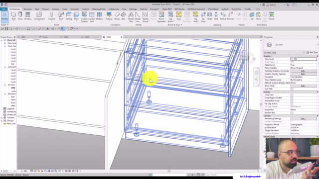Viewport: 319px width, 179px height.
Task: Choose the Dormer opening tool
Action: [x=230, y=16]
